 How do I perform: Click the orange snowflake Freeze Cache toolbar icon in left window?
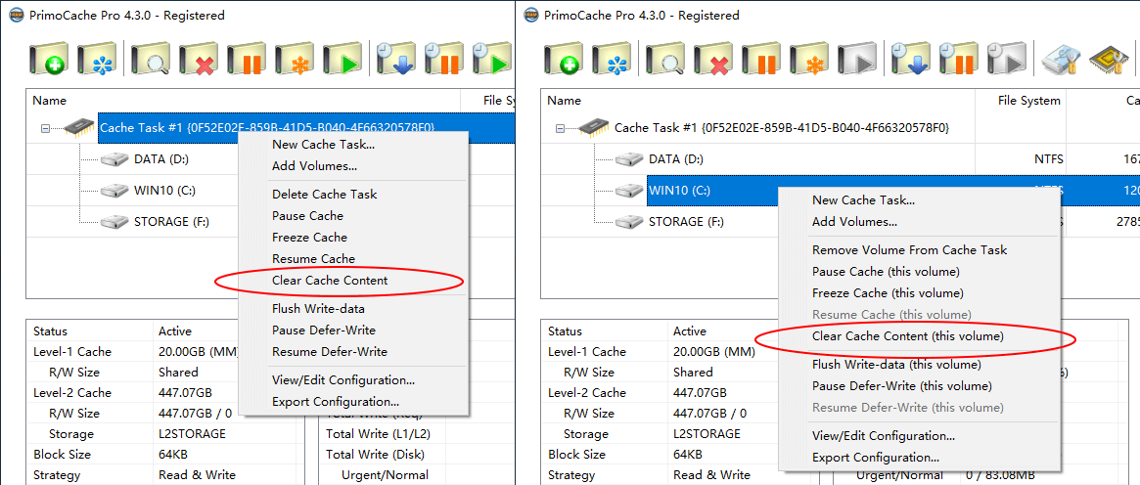[x=294, y=59]
